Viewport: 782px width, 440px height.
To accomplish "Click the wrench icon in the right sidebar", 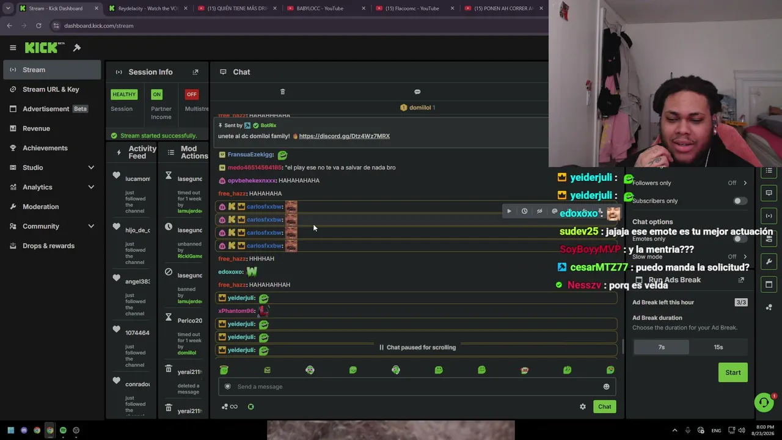I will [769, 262].
